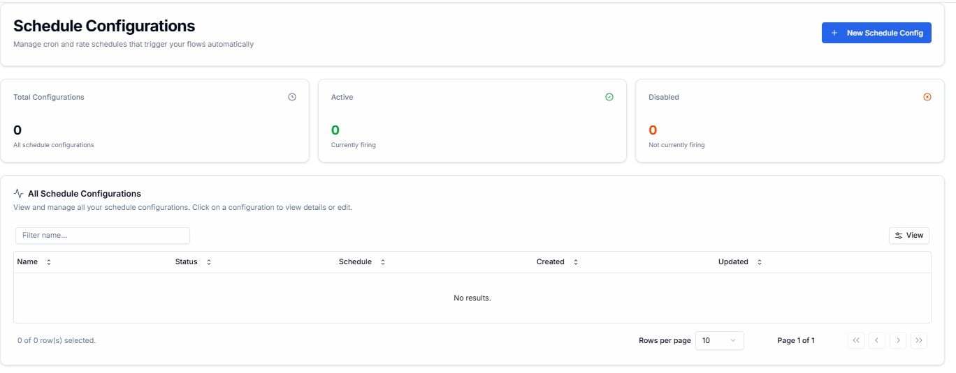
Task: Go to next page chevron button
Action: coord(898,340)
